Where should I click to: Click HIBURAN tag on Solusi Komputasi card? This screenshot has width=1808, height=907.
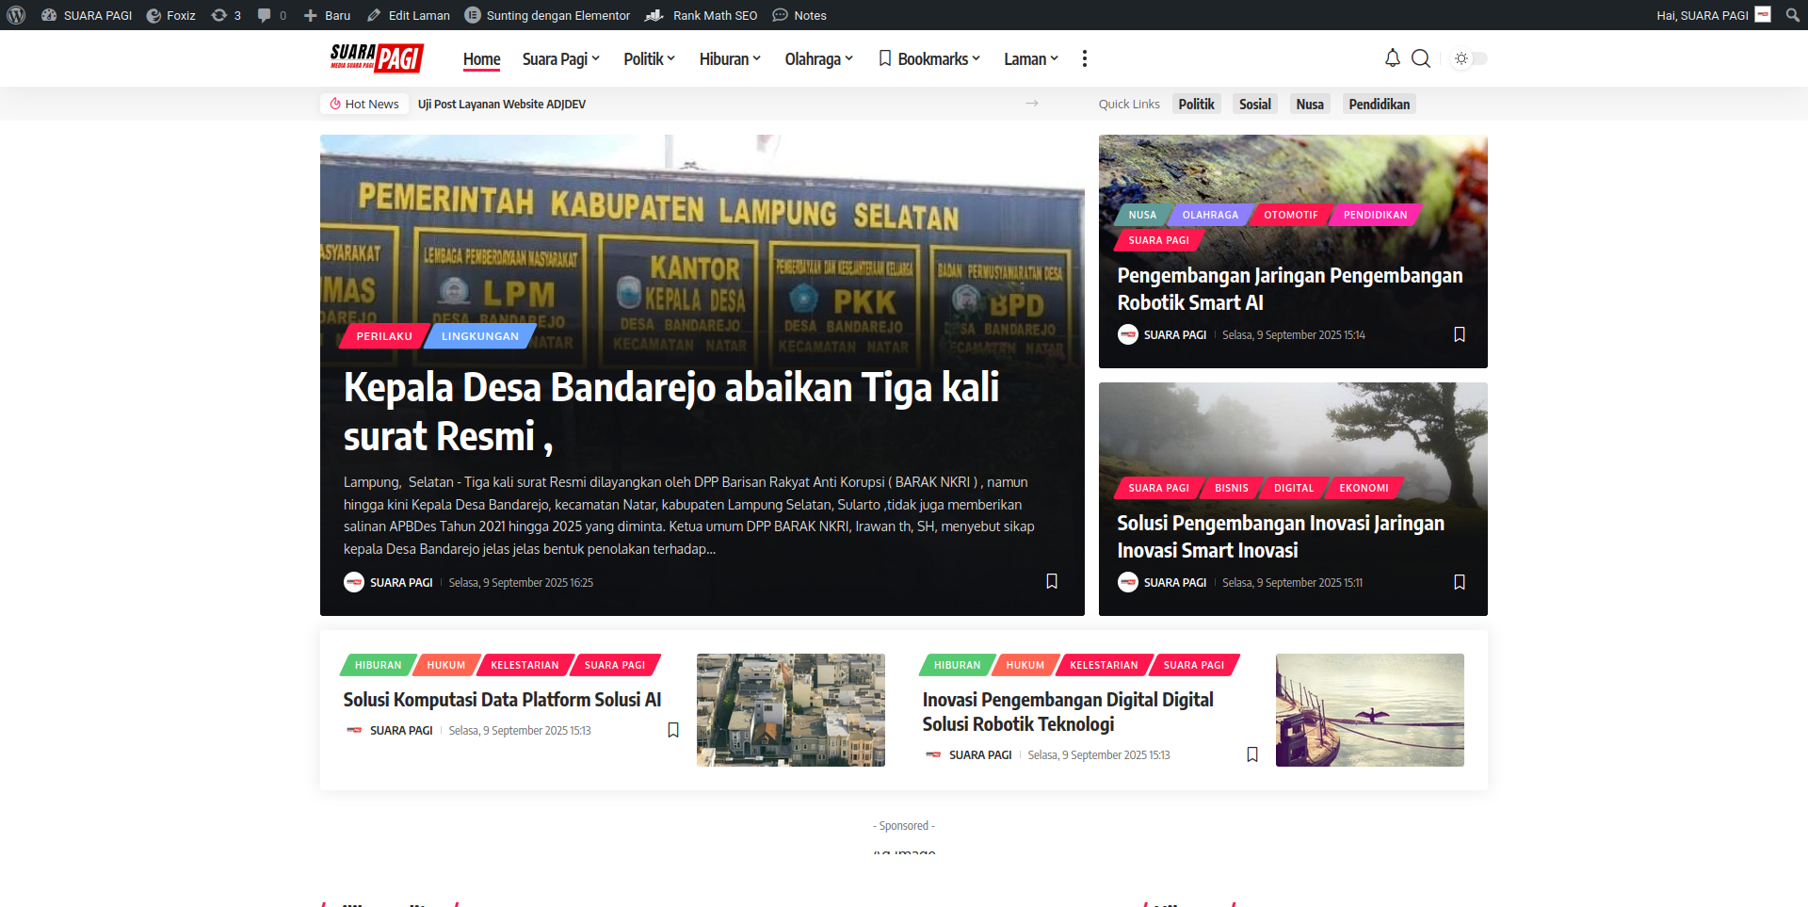(x=378, y=665)
